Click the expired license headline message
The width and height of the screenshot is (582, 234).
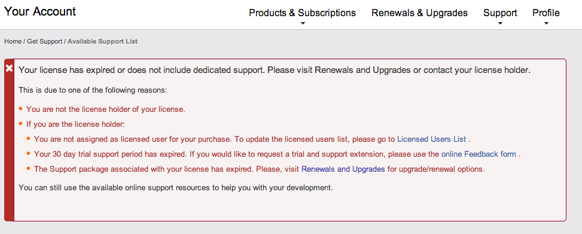pyautogui.click(x=275, y=70)
